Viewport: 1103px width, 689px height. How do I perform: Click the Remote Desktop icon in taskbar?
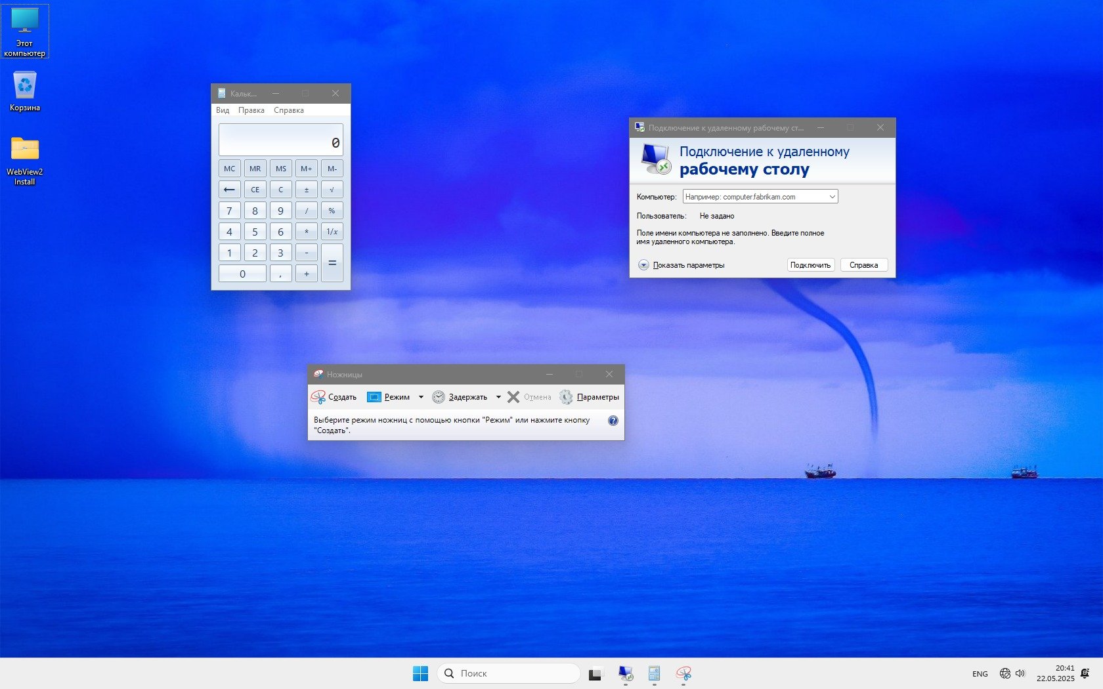pyautogui.click(x=625, y=673)
